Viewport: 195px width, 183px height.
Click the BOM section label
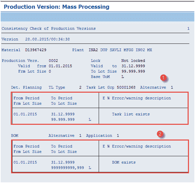(x=15, y=135)
